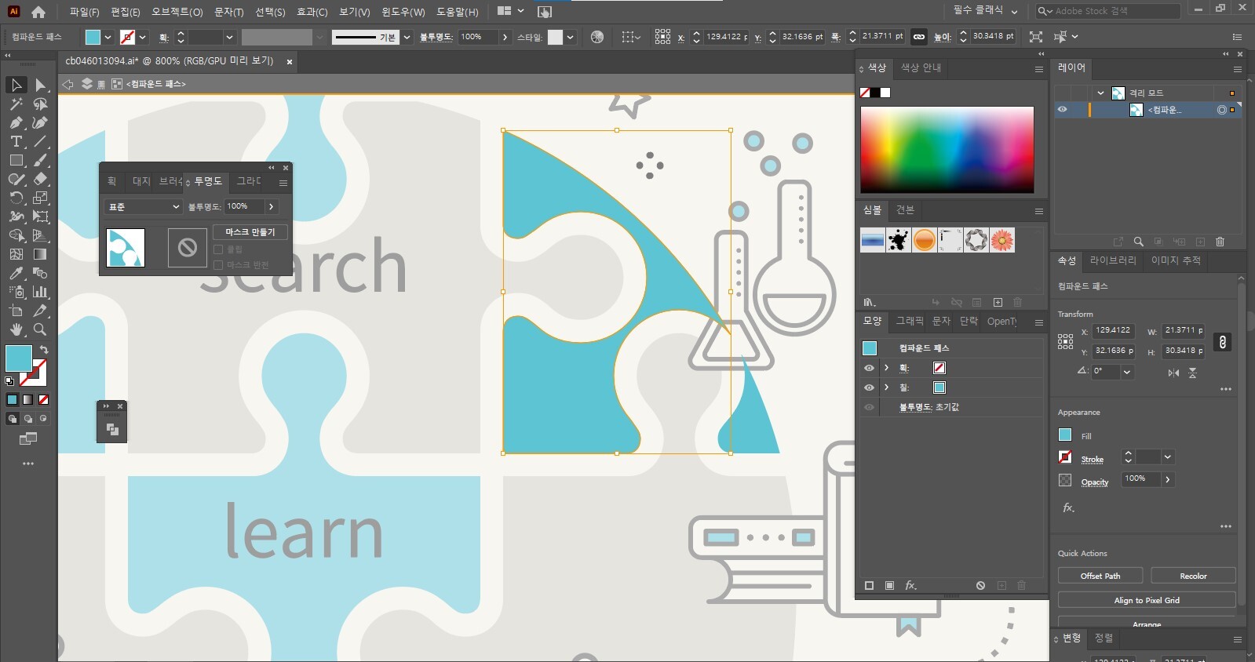Open the 표준 blending mode dropdown
Viewport: 1255px width, 662px height.
(143, 207)
